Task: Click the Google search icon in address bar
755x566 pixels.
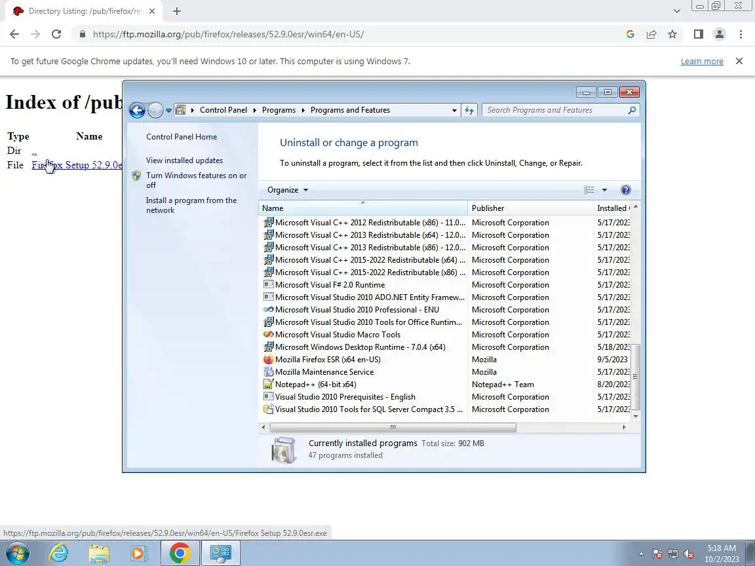Action: [630, 34]
